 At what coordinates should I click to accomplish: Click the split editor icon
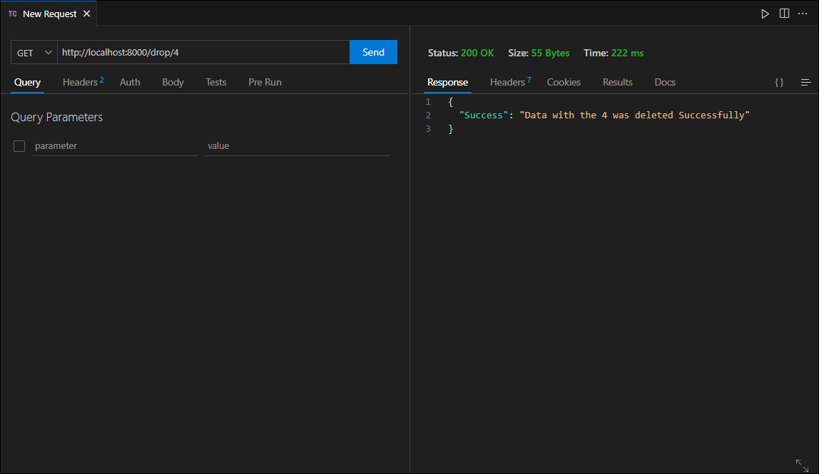tap(784, 14)
